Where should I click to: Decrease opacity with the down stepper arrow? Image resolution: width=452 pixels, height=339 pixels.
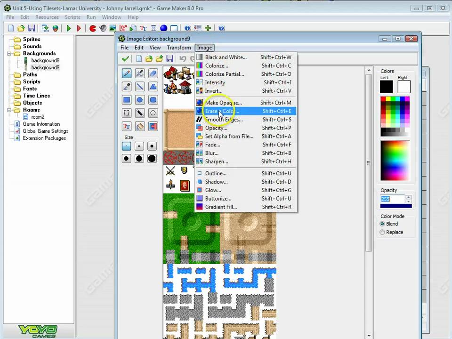(409, 201)
